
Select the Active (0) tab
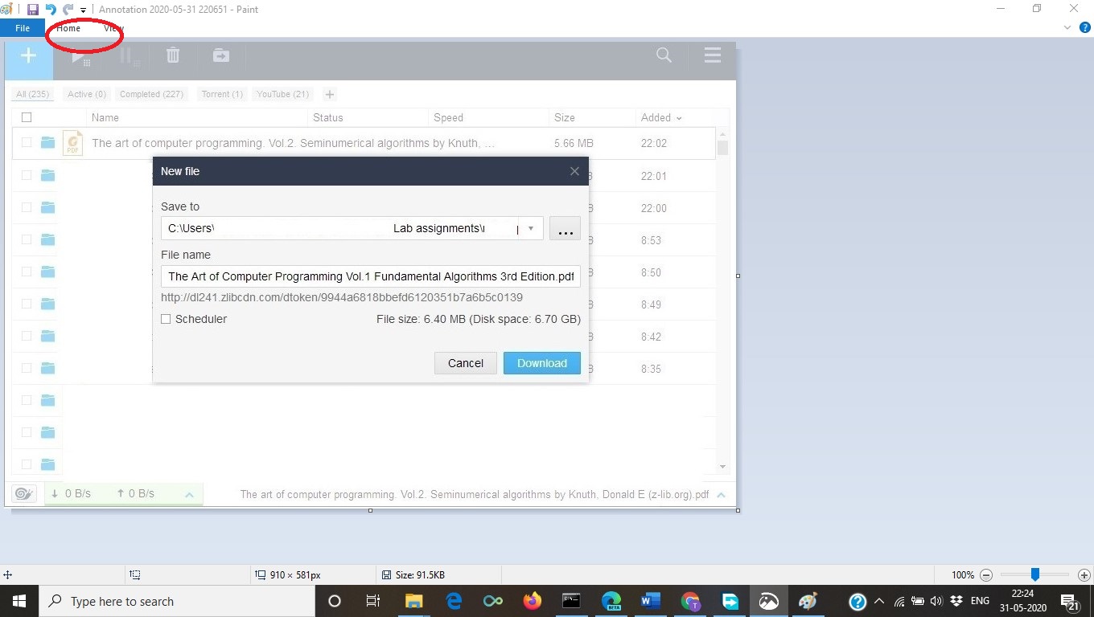point(87,94)
